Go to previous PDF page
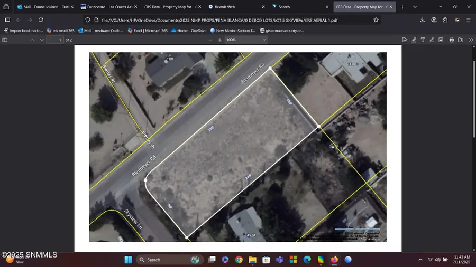Image resolution: width=476 pixels, height=267 pixels. tap(32, 40)
